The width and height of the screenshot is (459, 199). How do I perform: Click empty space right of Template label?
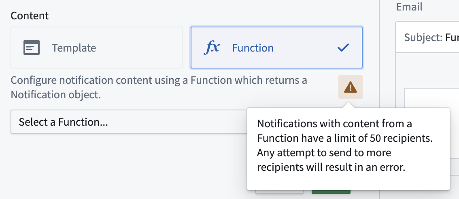point(138,48)
